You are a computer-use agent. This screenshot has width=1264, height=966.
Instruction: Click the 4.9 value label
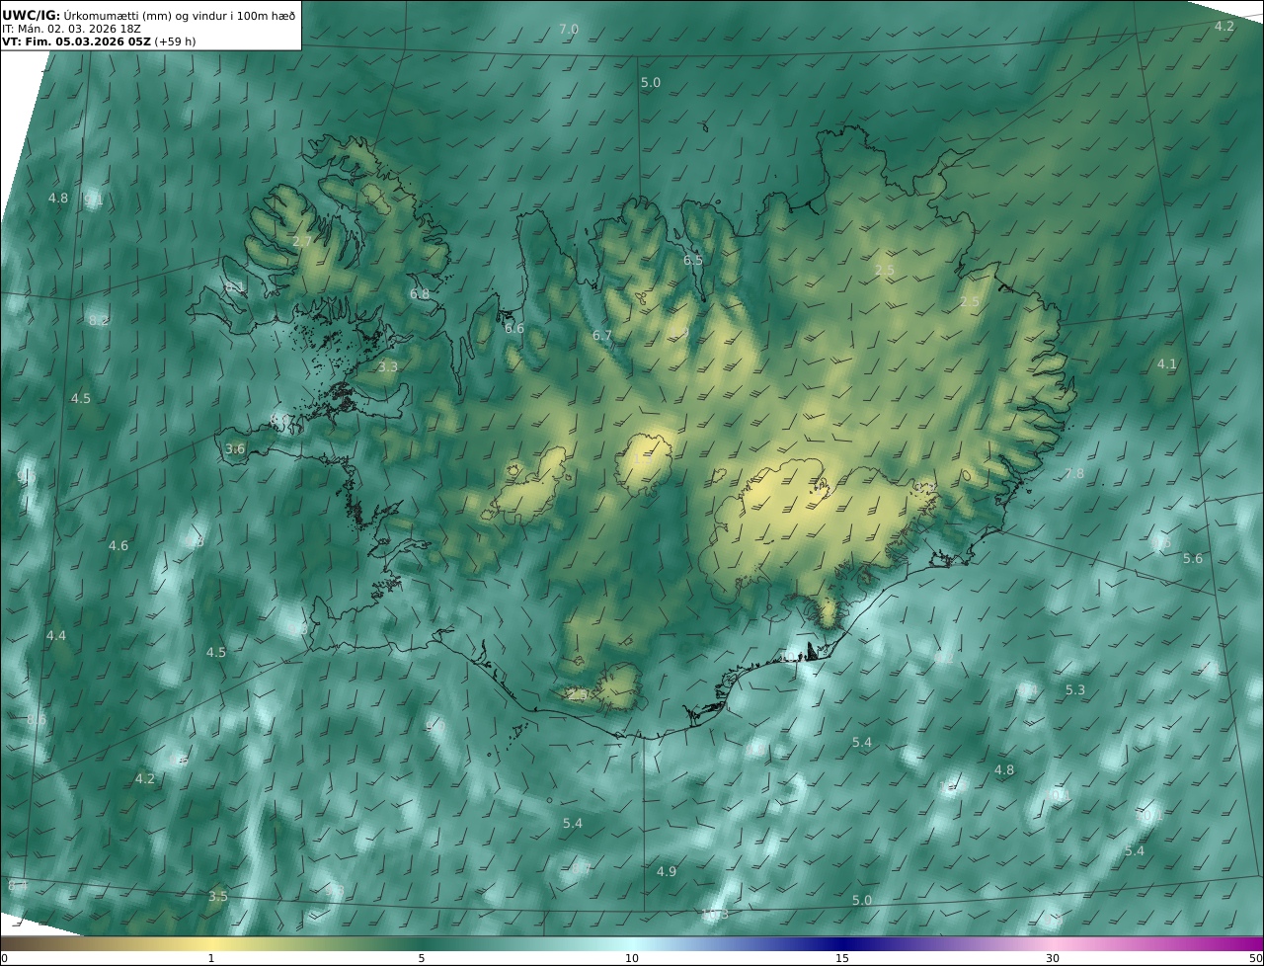click(x=667, y=872)
